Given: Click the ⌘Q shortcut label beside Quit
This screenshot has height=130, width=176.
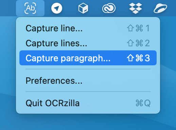Looking at the screenshot, I should 143,103.
